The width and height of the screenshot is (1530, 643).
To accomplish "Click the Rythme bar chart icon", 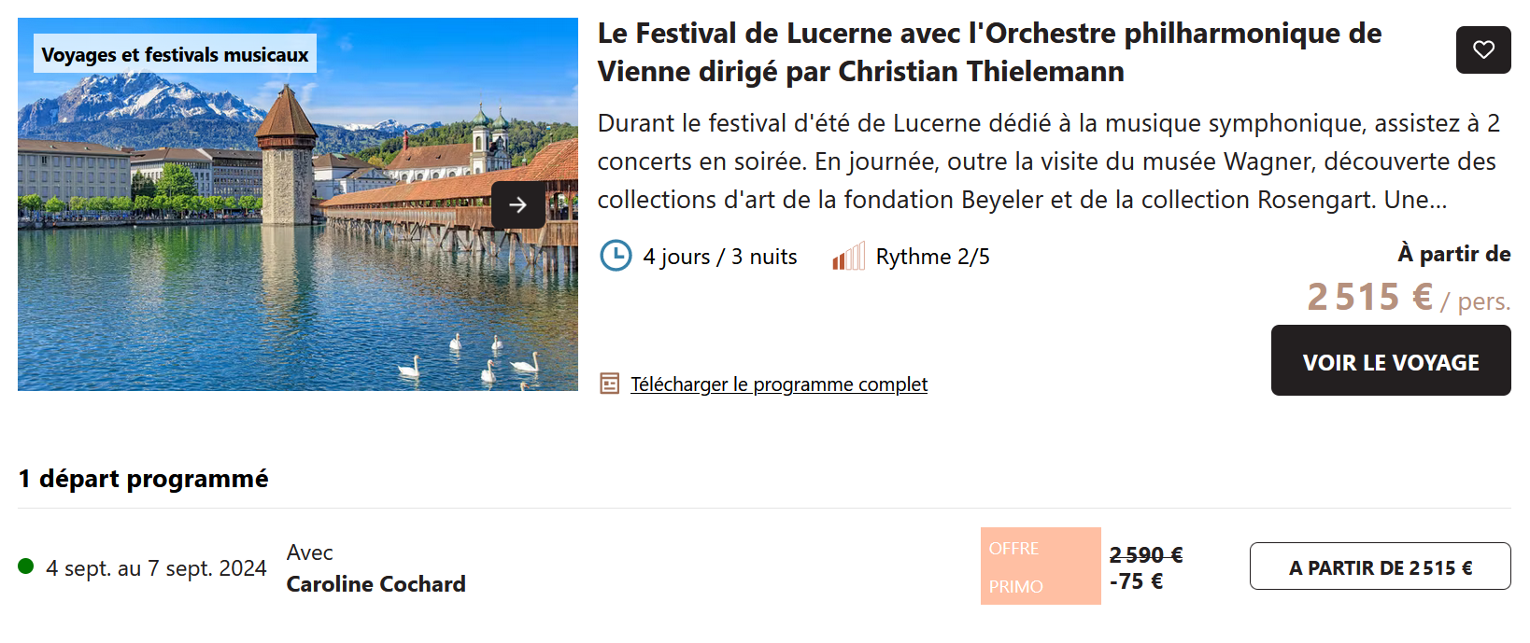I will click(848, 257).
